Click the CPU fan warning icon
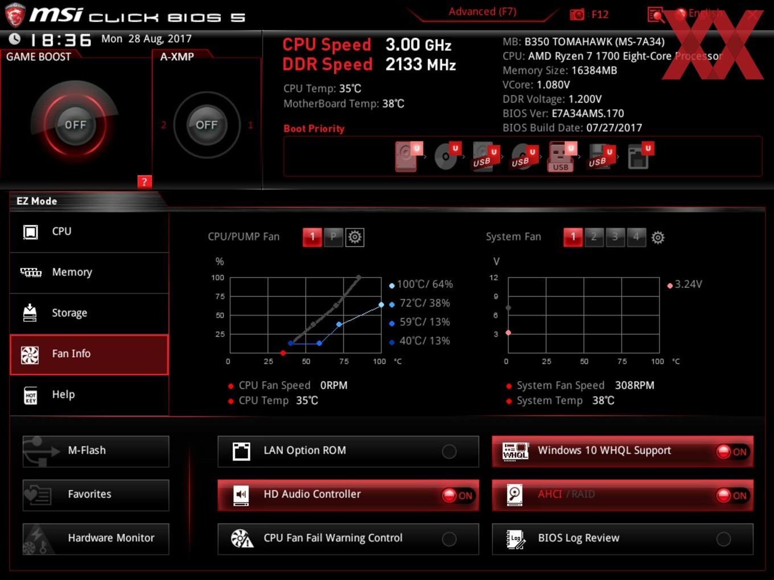Image resolution: width=774 pixels, height=580 pixels. pos(242,538)
